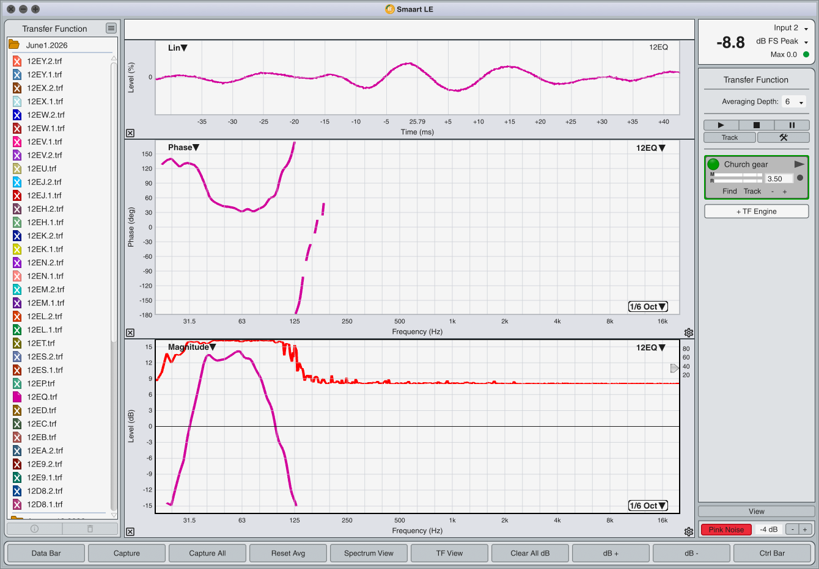Select the 12EY.2.trf trace file

click(x=45, y=61)
